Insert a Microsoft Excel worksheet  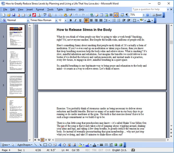106,15
